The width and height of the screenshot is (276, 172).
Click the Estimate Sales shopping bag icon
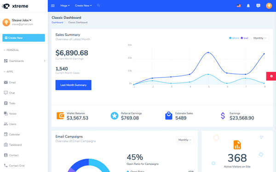169,116
